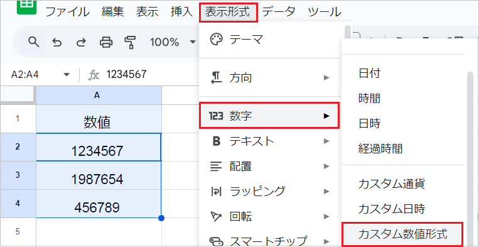This screenshot has height=247, width=479.
Task: Select row 1 header
Action: point(18,119)
